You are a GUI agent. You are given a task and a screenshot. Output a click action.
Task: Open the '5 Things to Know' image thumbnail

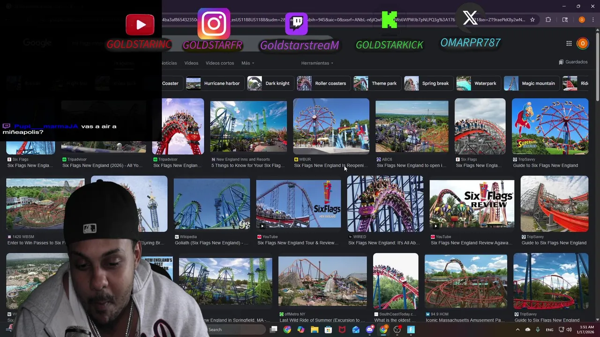pos(248,127)
